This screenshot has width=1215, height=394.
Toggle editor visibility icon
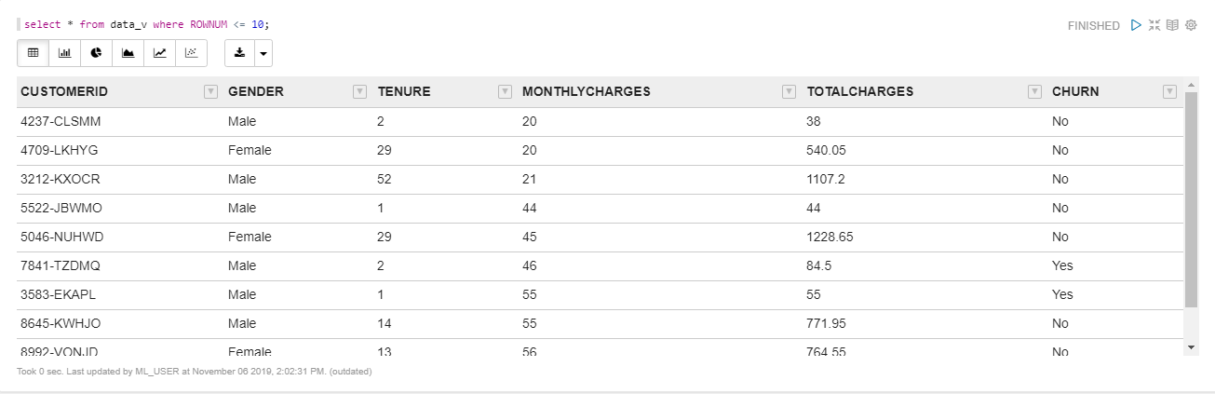click(x=1154, y=25)
